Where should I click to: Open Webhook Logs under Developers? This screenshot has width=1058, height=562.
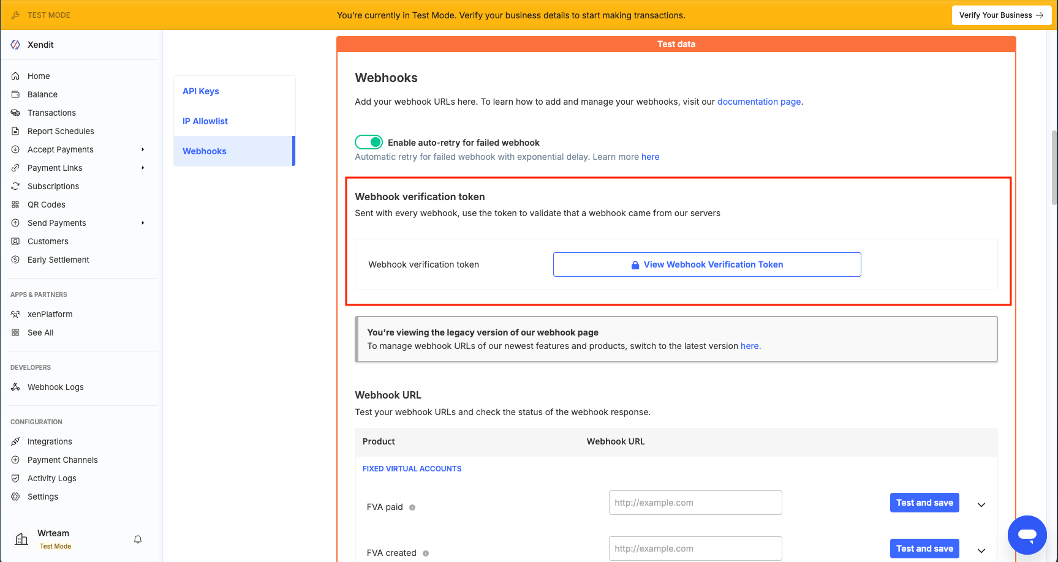click(x=55, y=387)
